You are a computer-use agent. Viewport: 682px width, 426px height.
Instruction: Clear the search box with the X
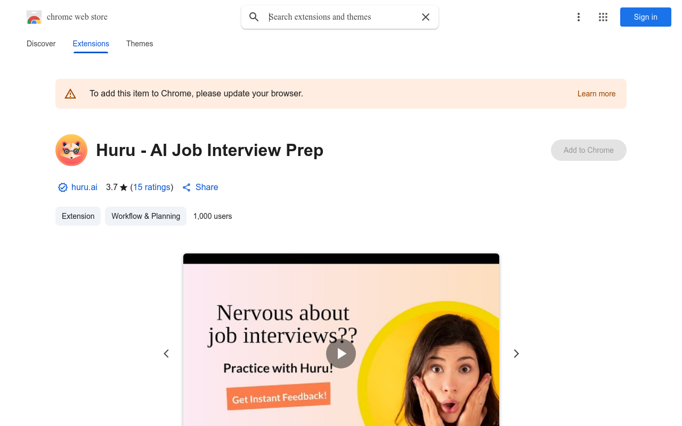[426, 17]
